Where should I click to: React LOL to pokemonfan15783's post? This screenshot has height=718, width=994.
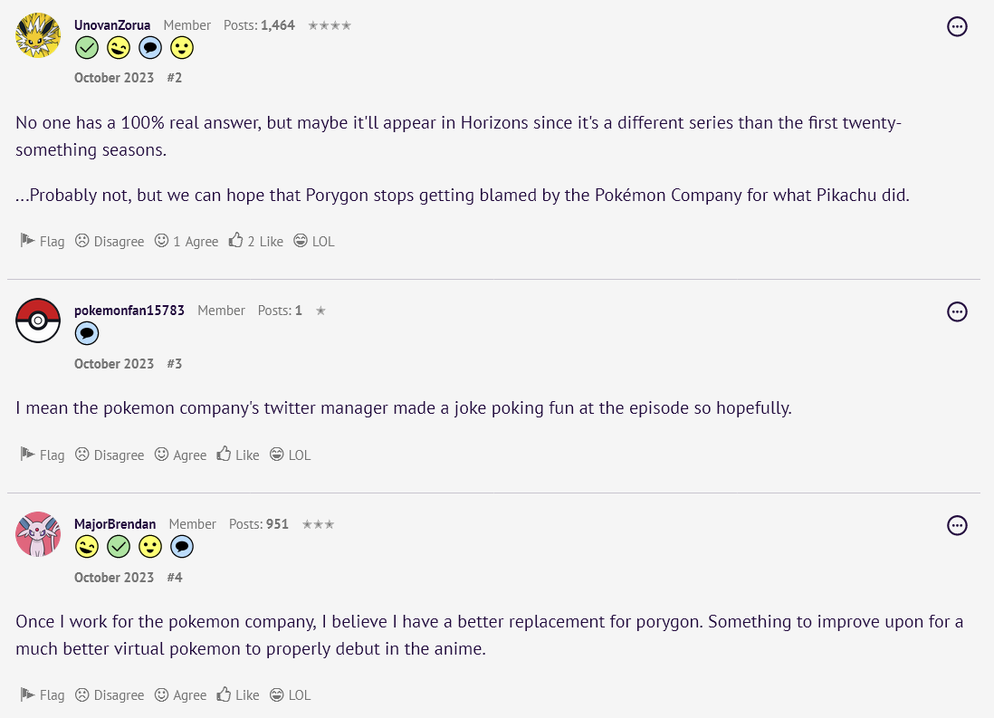[290, 455]
